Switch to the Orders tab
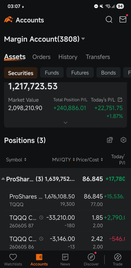Image resolution: width=131 pixels, height=268 pixels. click(41, 57)
